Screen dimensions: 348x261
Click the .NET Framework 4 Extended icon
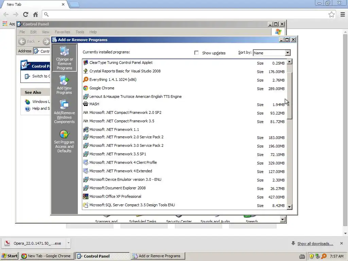85,171
